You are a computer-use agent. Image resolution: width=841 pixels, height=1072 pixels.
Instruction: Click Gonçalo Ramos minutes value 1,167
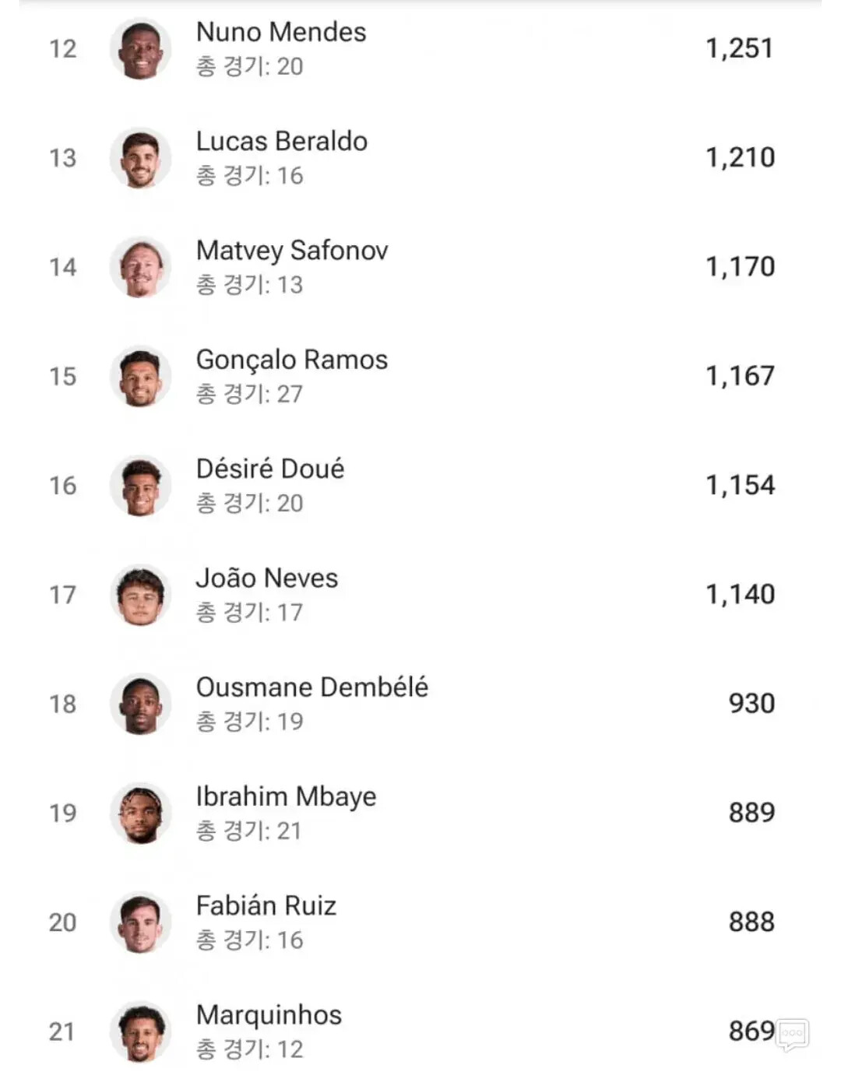click(740, 376)
